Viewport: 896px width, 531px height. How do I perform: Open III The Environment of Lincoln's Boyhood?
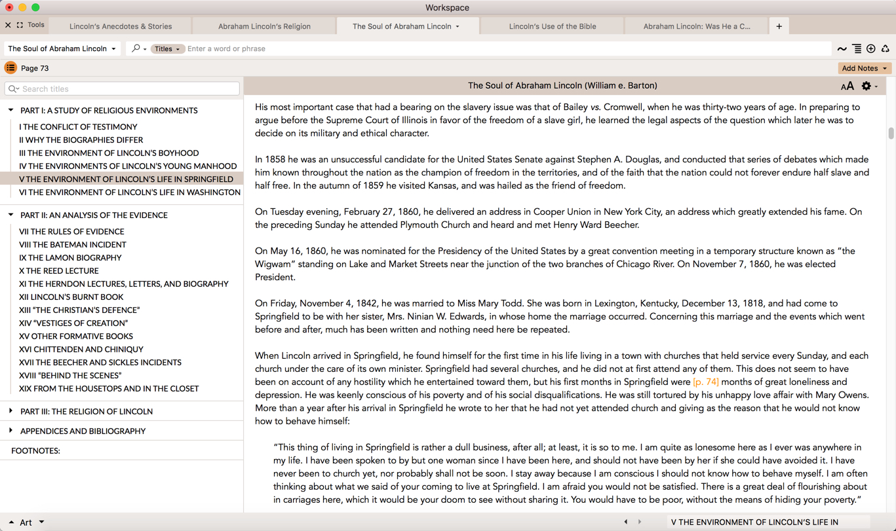point(109,153)
